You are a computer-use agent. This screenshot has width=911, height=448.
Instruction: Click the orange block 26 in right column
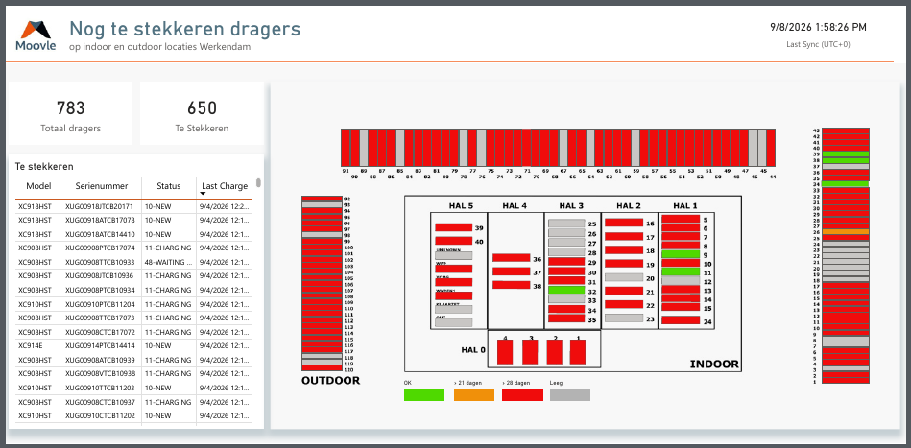coord(846,231)
